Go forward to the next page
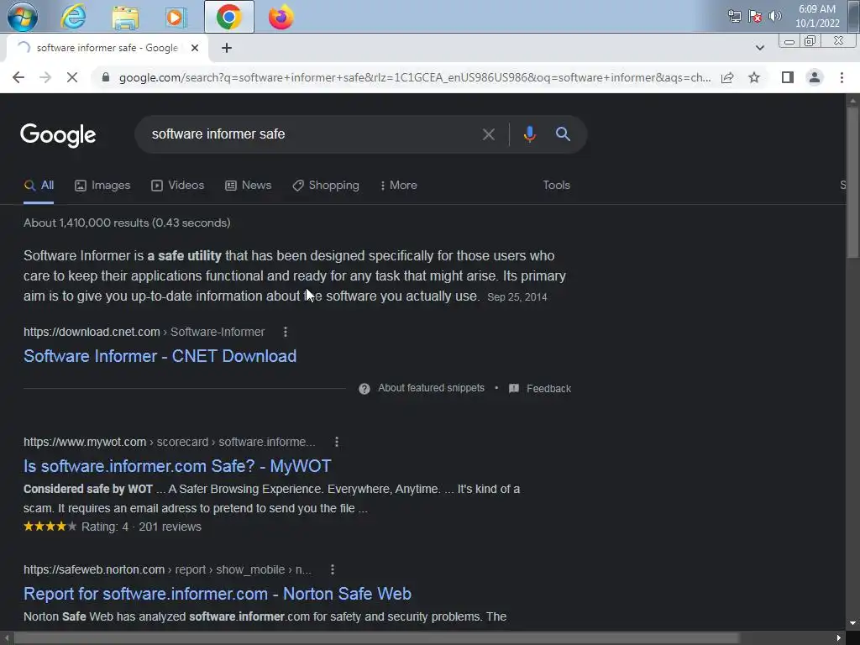This screenshot has height=645, width=860. tap(45, 77)
